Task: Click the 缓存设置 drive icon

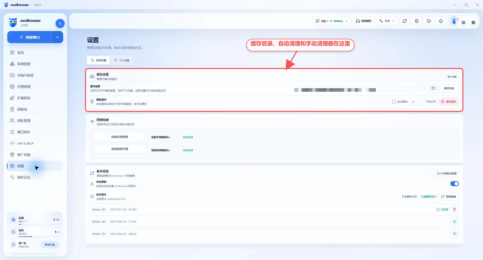Action: pyautogui.click(x=92, y=76)
